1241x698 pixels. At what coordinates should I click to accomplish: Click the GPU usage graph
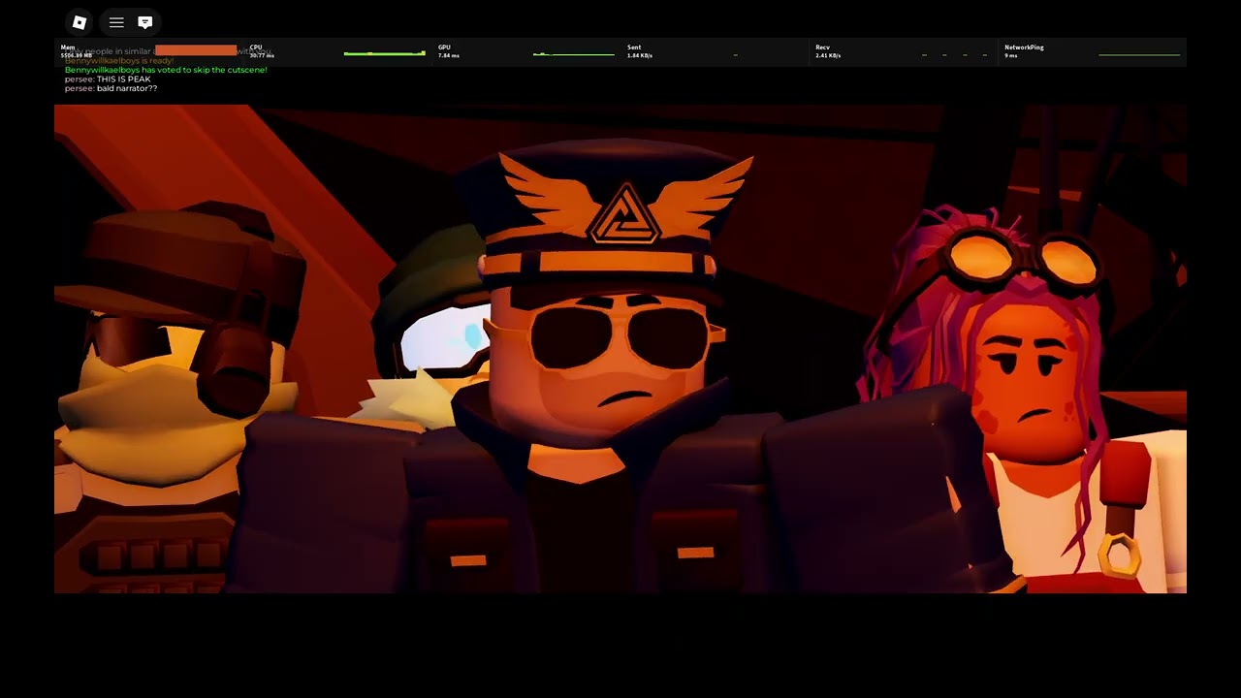coord(574,53)
